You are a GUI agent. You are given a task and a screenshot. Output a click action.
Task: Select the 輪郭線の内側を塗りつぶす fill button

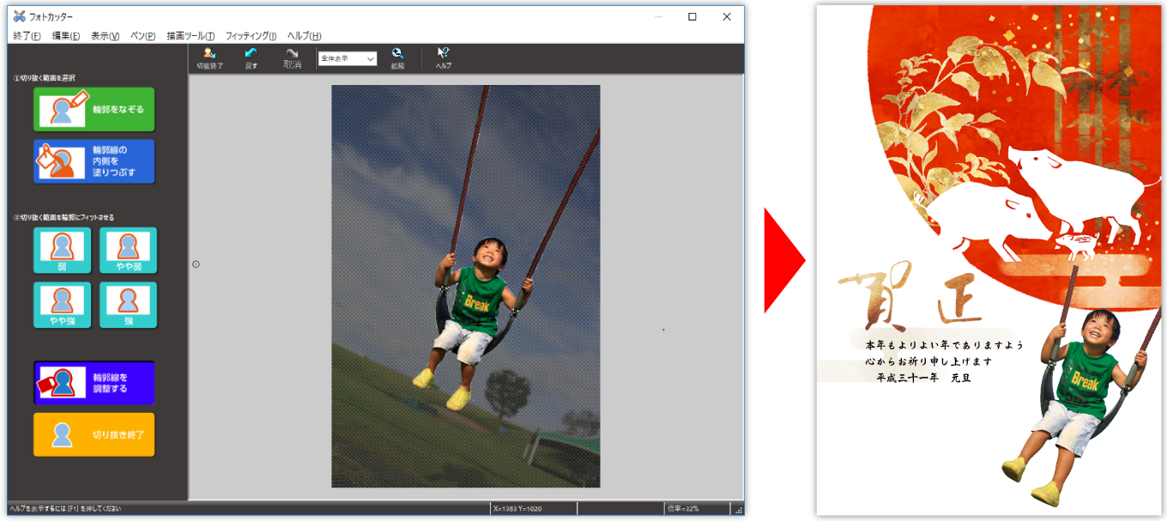coord(94,161)
